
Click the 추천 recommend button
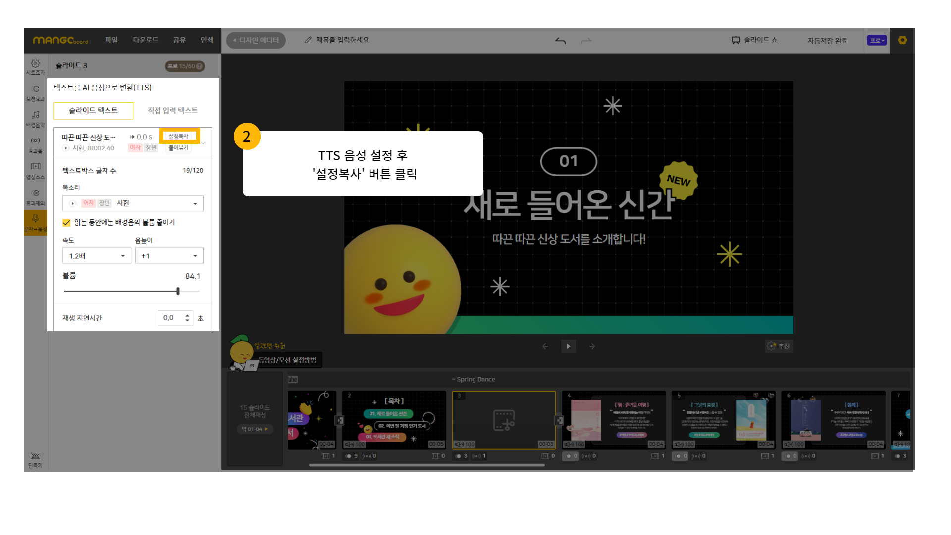779,346
